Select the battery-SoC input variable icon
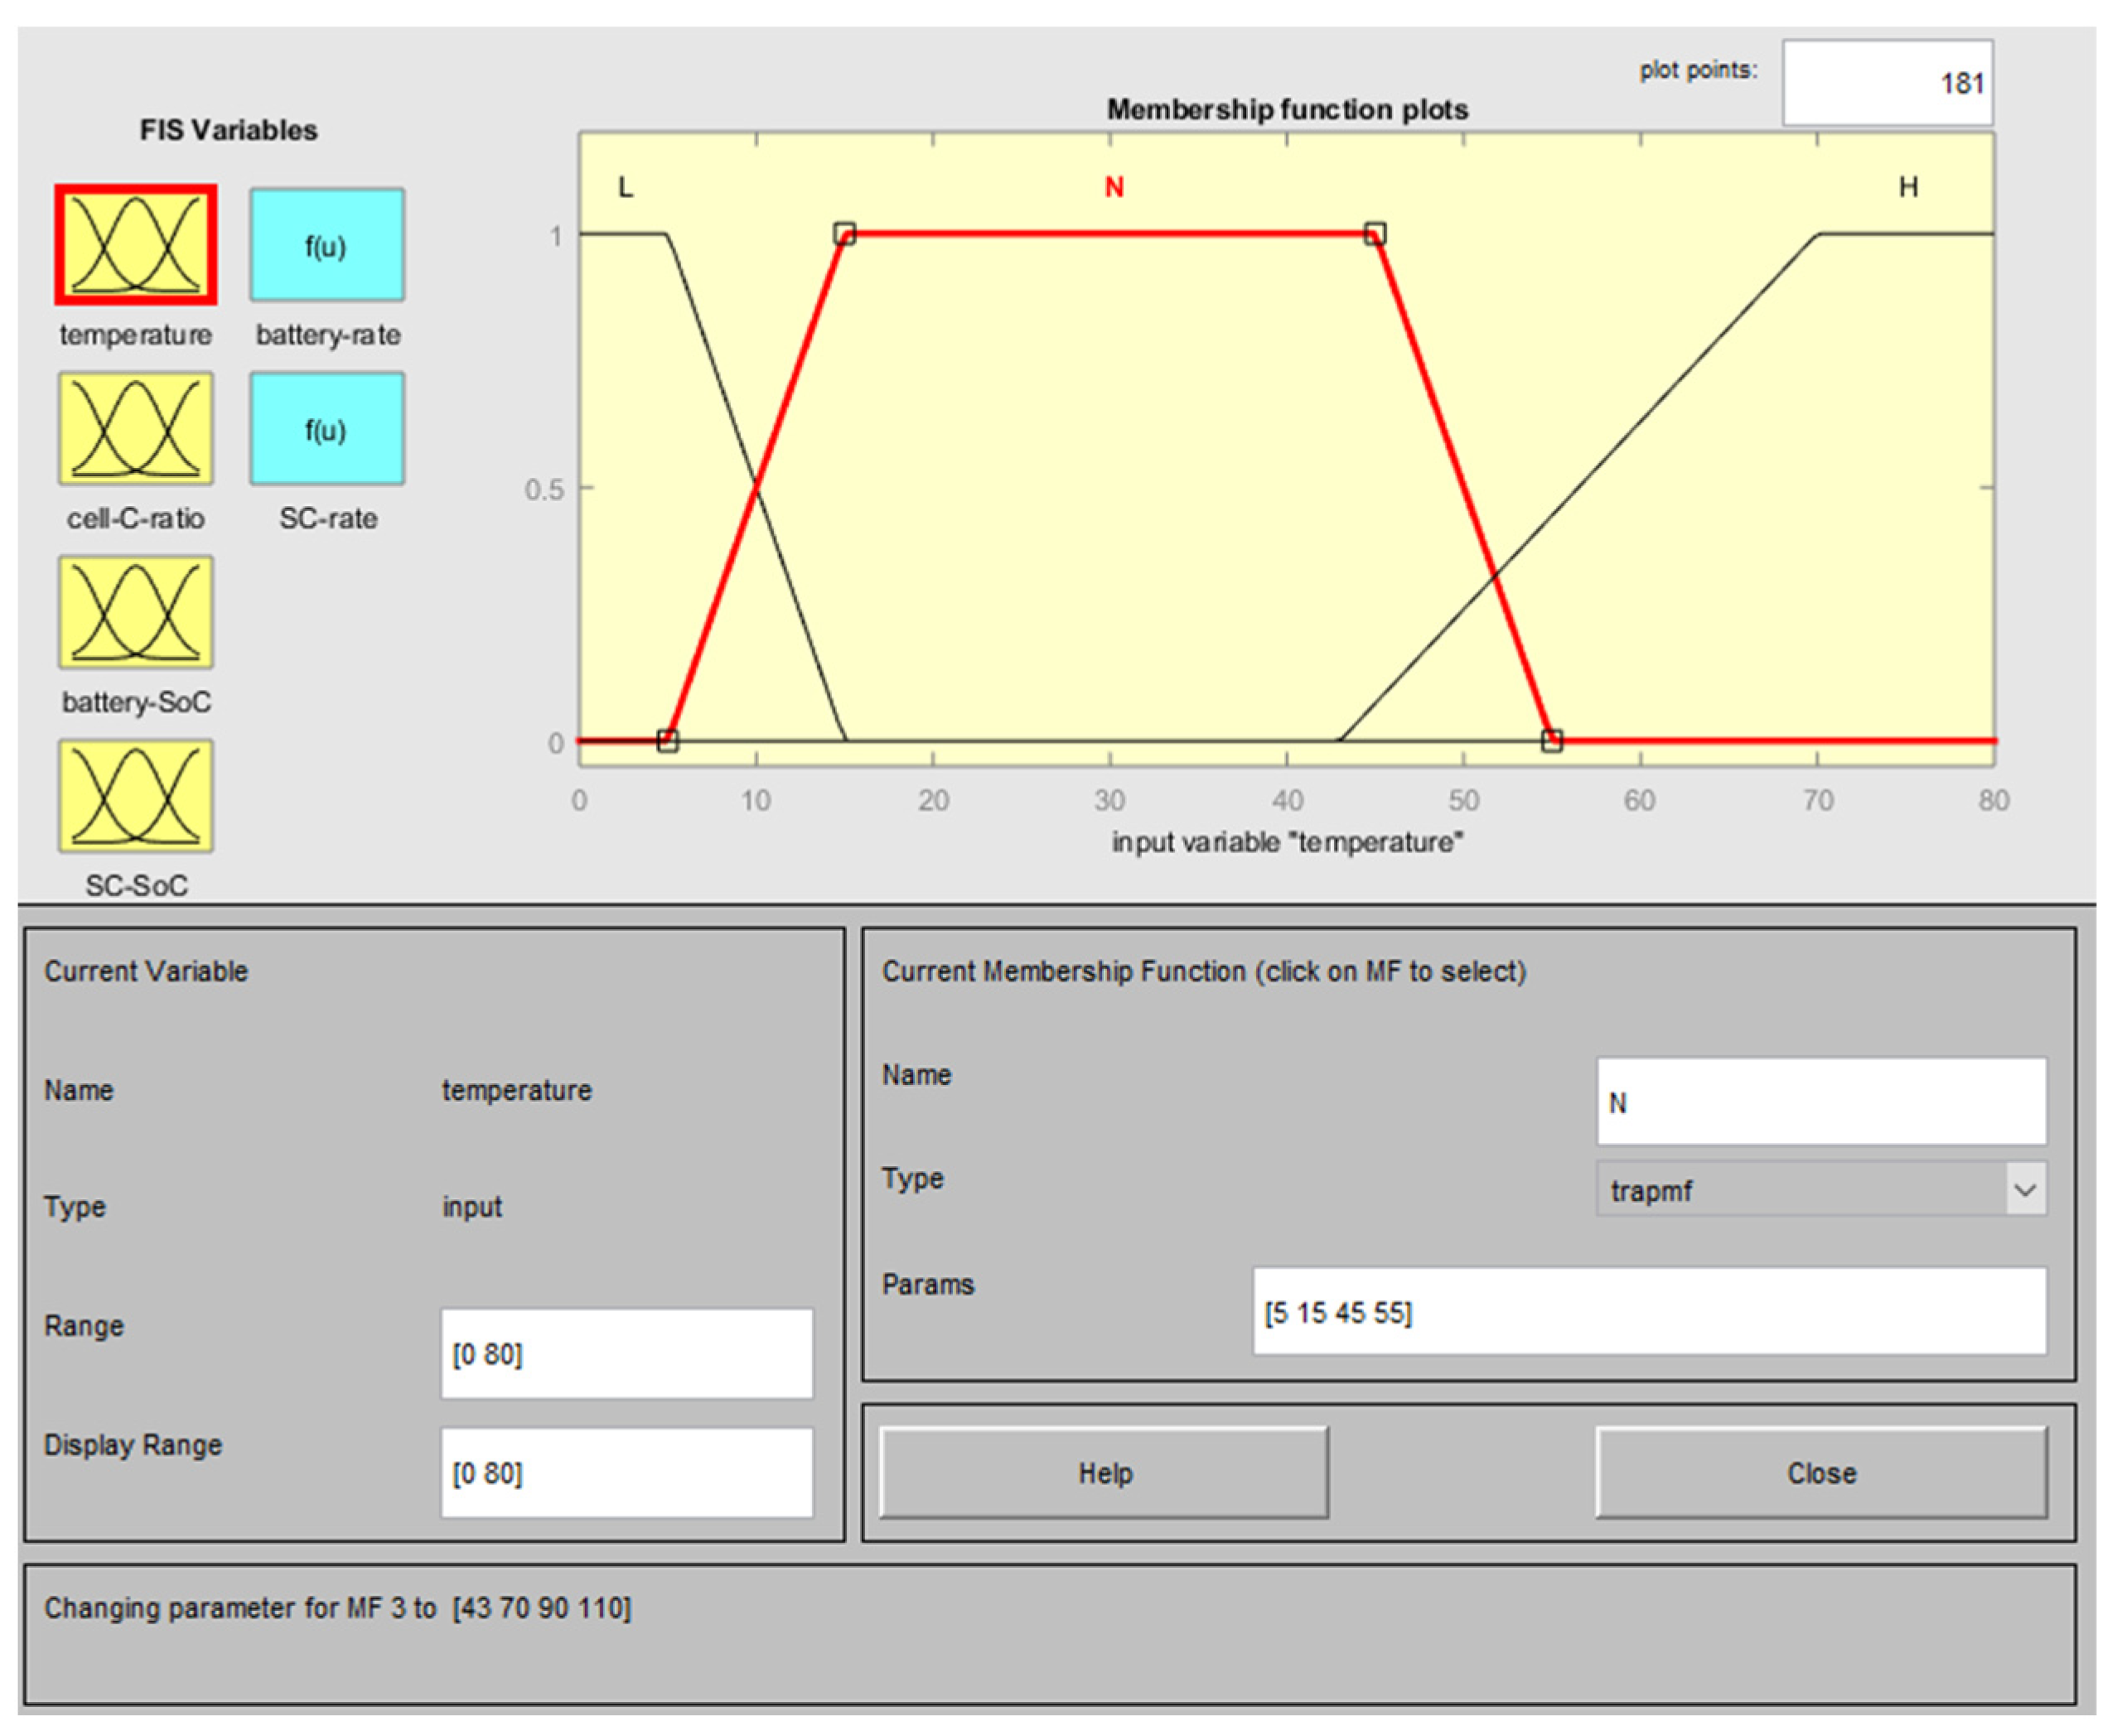2117x1736 pixels. [x=135, y=612]
